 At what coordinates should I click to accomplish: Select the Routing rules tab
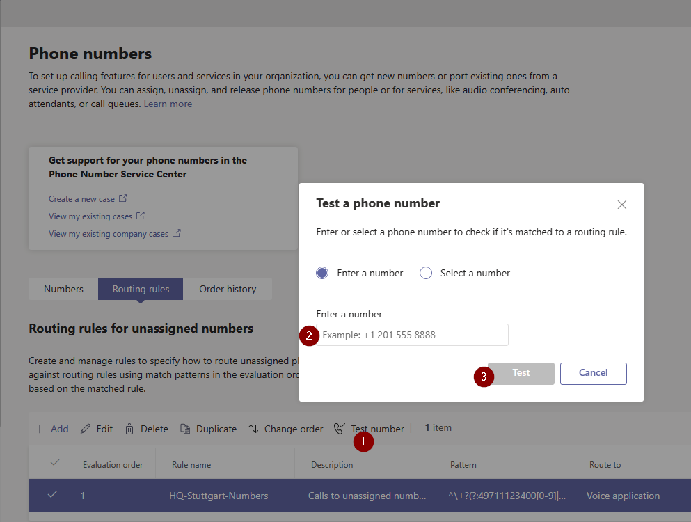point(141,289)
